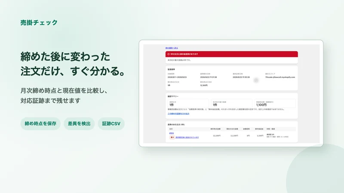Click the 重大 severity badge on order row
344x193 pixels.
[x=172, y=137]
